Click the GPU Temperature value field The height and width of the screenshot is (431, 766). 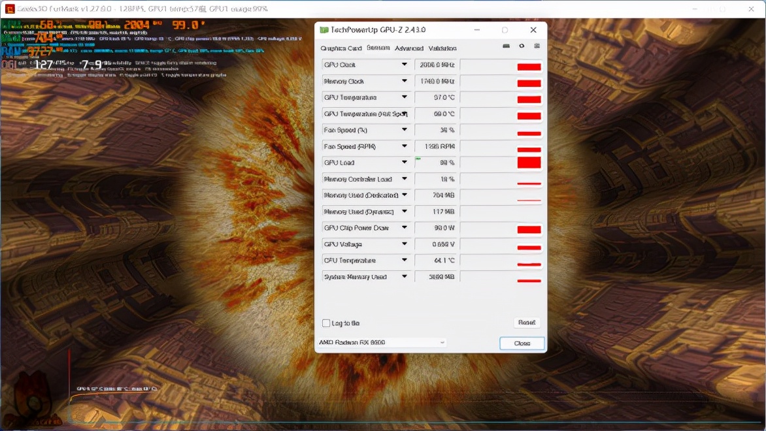pos(436,97)
